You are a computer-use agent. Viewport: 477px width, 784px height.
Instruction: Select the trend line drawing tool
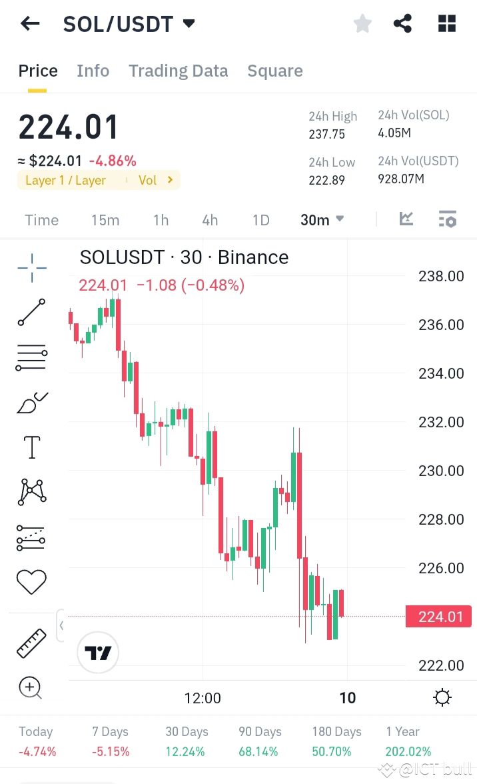[x=31, y=312]
